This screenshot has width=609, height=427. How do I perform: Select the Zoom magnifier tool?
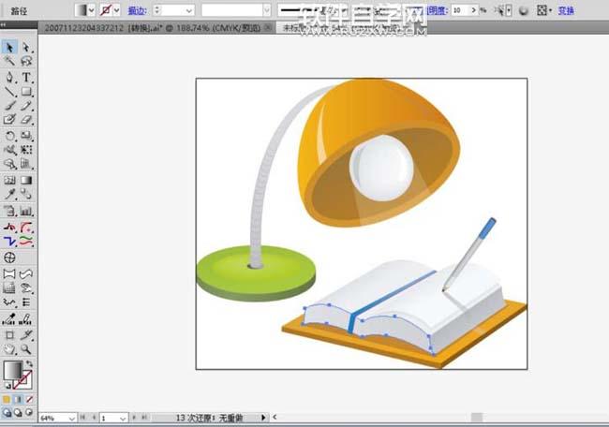click(26, 349)
